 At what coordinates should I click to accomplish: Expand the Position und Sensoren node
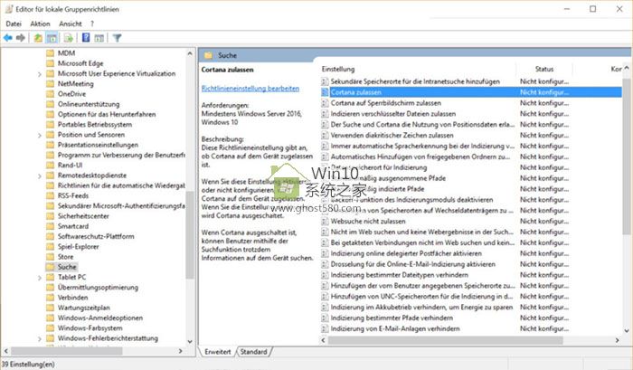coord(40,135)
